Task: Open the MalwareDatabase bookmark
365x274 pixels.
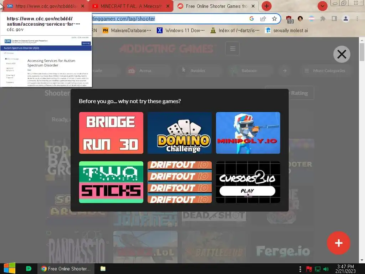Action: pos(127,31)
